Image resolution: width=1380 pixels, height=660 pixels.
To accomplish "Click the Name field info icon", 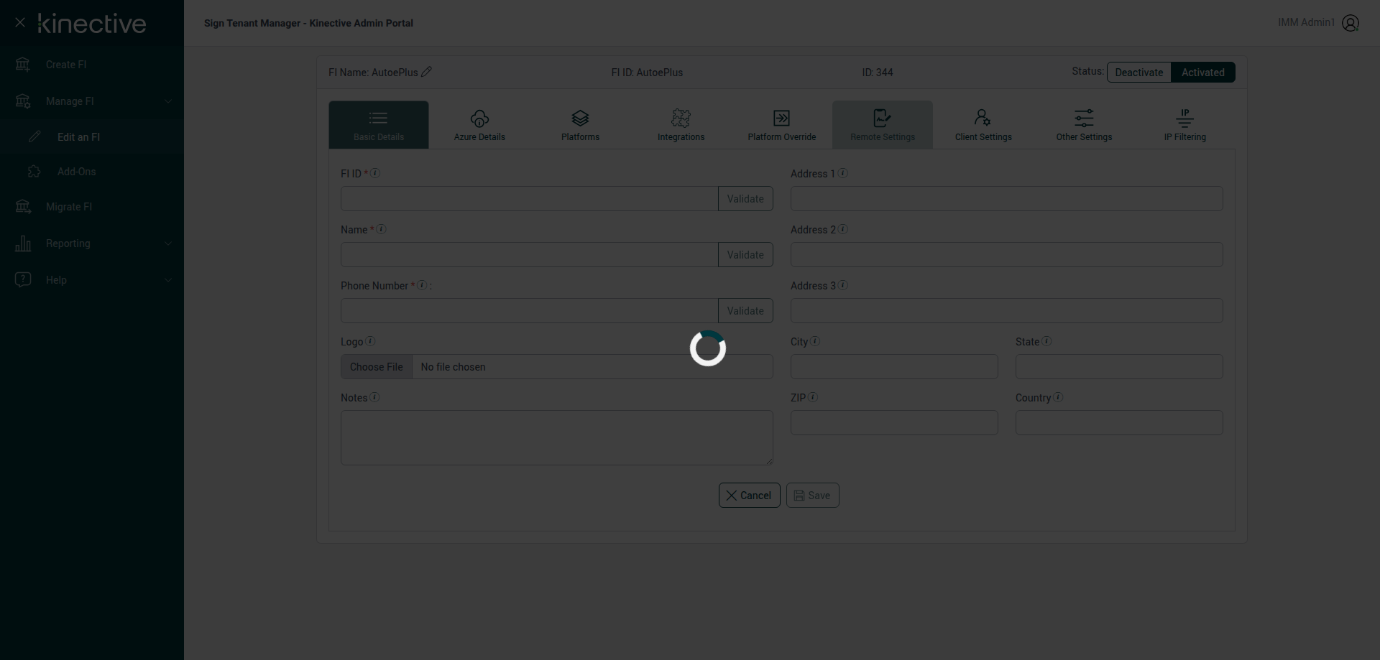I will click(x=382, y=229).
